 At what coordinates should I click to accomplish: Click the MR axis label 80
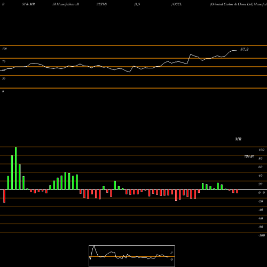[261, 159]
